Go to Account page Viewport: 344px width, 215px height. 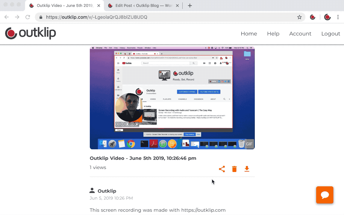pos(300,34)
